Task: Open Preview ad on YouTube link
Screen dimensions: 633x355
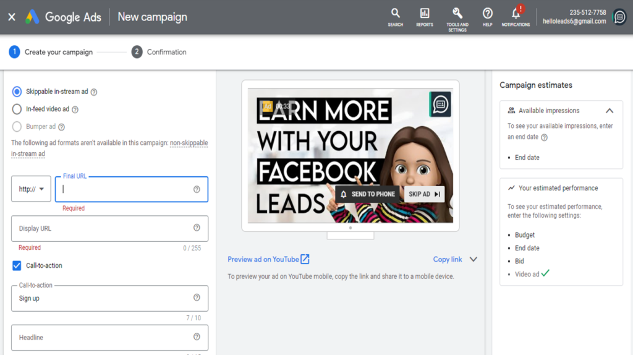Action: [263, 259]
